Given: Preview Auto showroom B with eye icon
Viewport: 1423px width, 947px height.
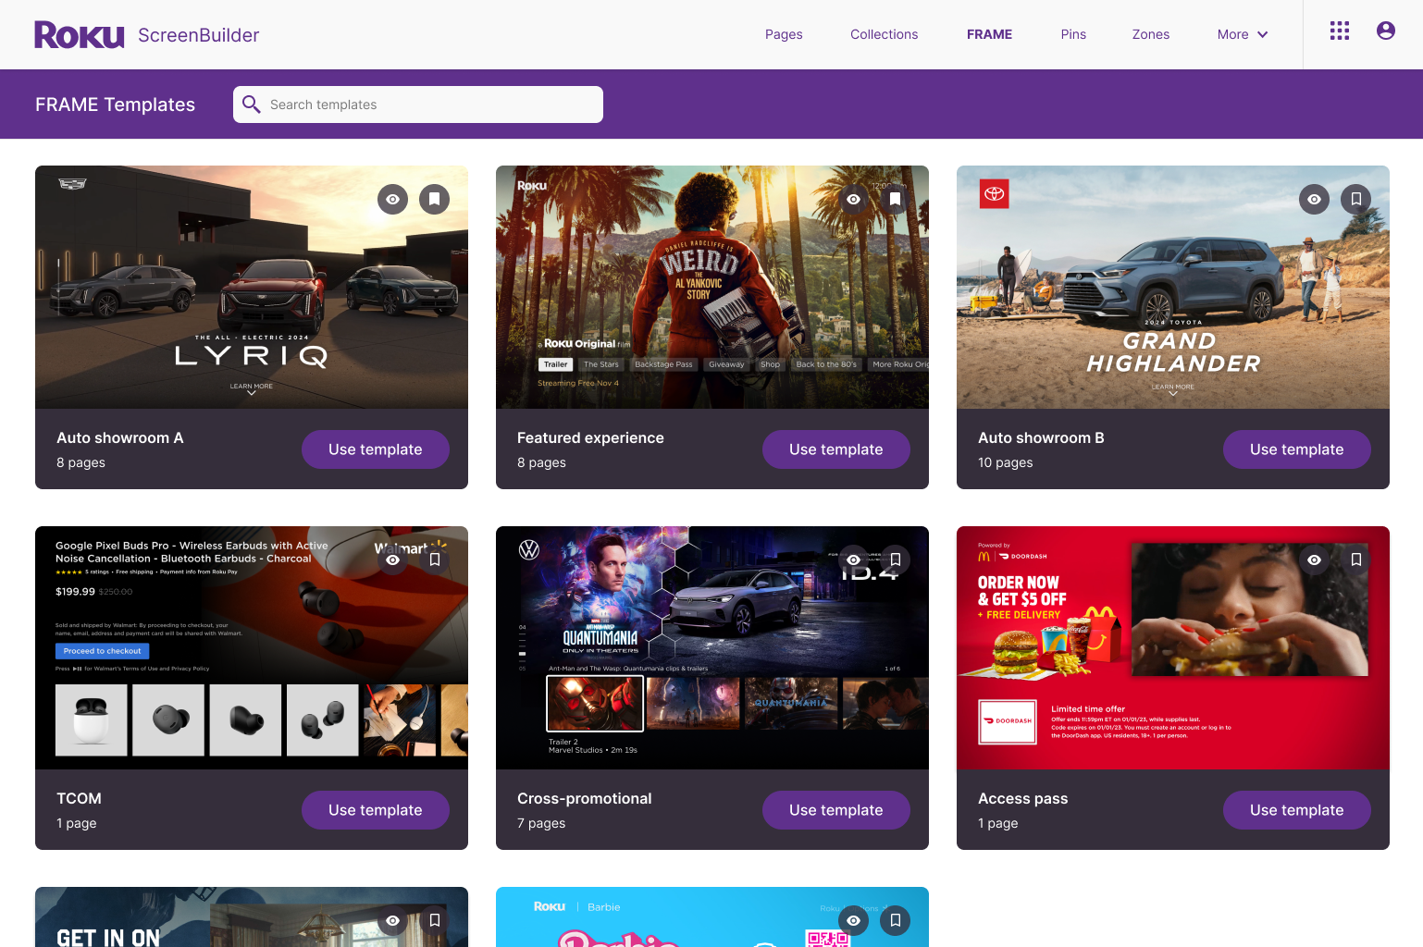Looking at the screenshot, I should coord(1315,199).
